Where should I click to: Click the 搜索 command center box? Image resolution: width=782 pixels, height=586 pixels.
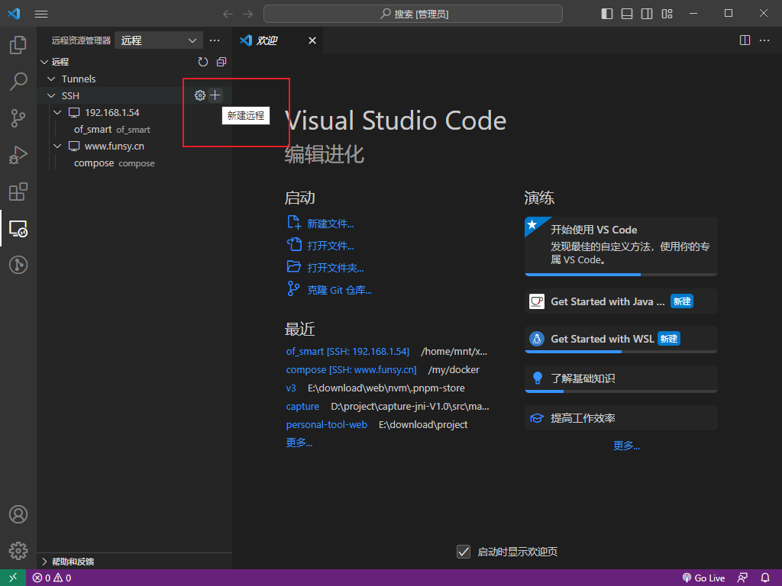click(x=413, y=14)
